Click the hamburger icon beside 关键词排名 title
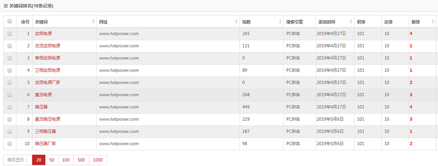 pos(6,6)
